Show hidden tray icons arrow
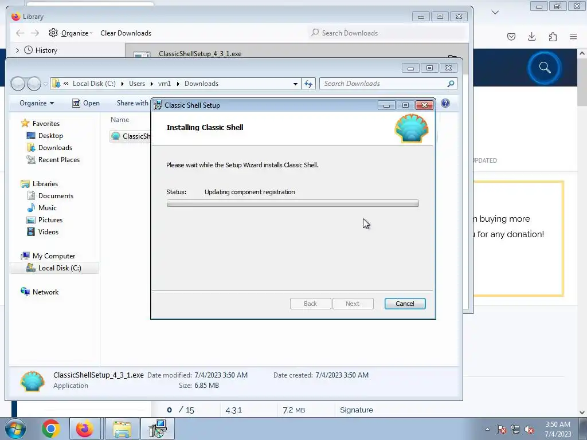The height and width of the screenshot is (440, 587). pos(487,429)
